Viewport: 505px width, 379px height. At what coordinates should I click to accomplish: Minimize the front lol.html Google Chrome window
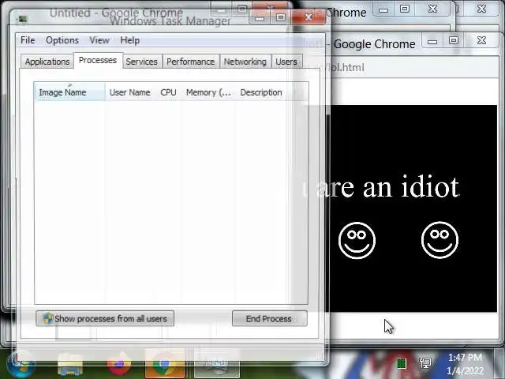pos(432,41)
